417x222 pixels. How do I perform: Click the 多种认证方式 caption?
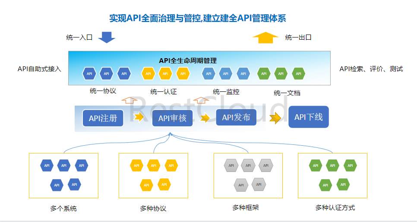click(x=335, y=207)
